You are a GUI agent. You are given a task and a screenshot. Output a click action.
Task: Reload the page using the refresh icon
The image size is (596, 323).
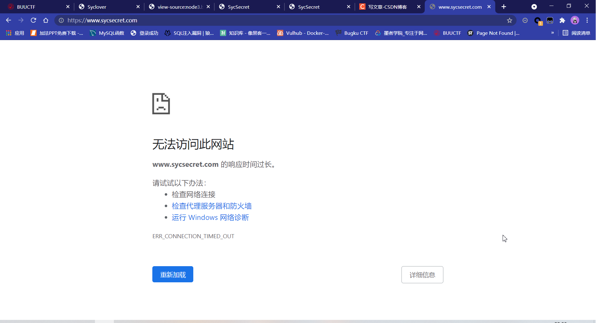tap(33, 20)
